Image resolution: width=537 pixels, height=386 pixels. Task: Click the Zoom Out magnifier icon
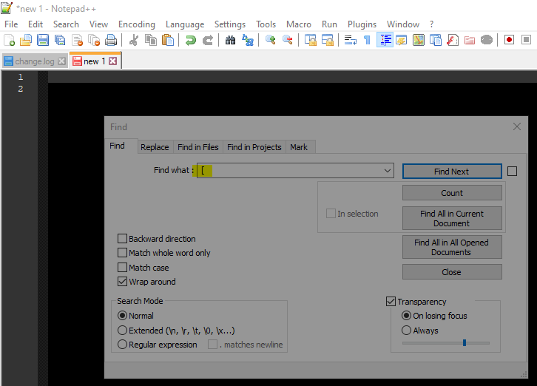point(287,40)
